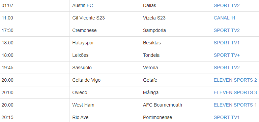259x122 pixels.
Task: Open SPORT TV1 link for Rio Ave match
Action: 227,117
